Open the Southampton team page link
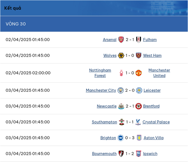 tap(105, 122)
